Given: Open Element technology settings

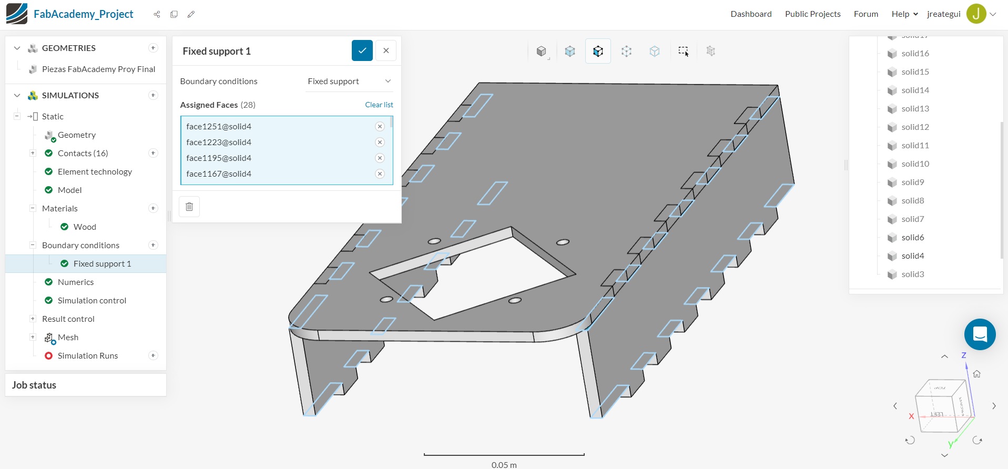Looking at the screenshot, I should coord(95,171).
